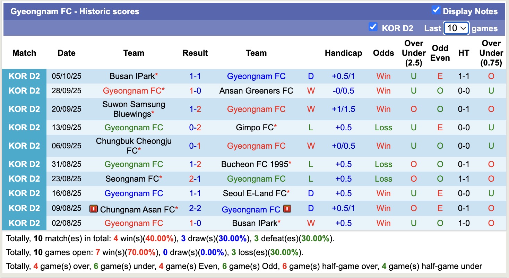Expand the dropdown showing 10 games
This screenshot has width=509, height=278.
click(x=456, y=28)
